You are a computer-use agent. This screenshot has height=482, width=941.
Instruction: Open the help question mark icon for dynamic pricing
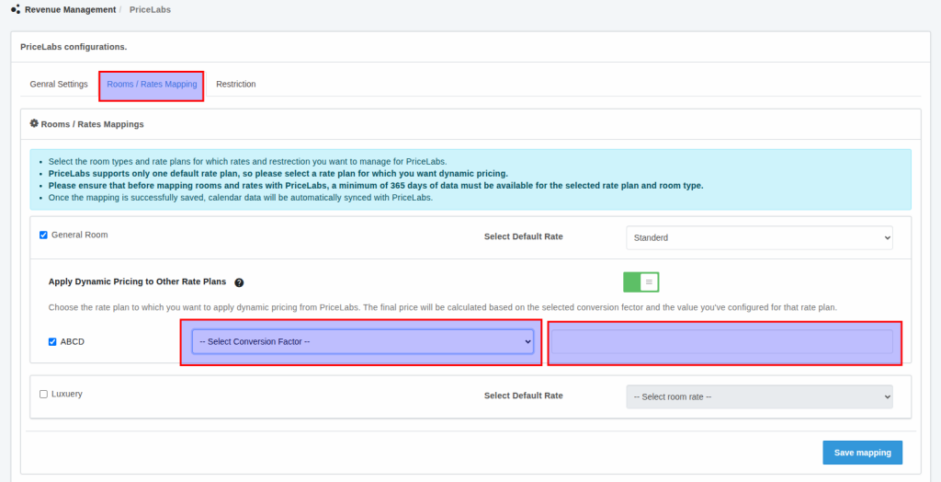(239, 282)
